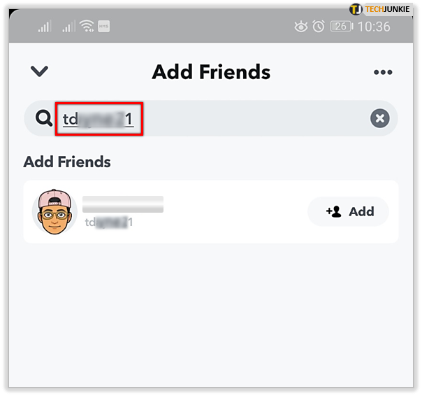Tap the magnifying glass search icon
The height and width of the screenshot is (396, 422).
[x=44, y=118]
